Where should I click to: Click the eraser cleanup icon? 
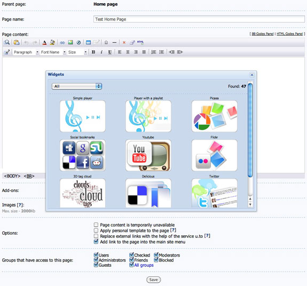(x=132, y=42)
